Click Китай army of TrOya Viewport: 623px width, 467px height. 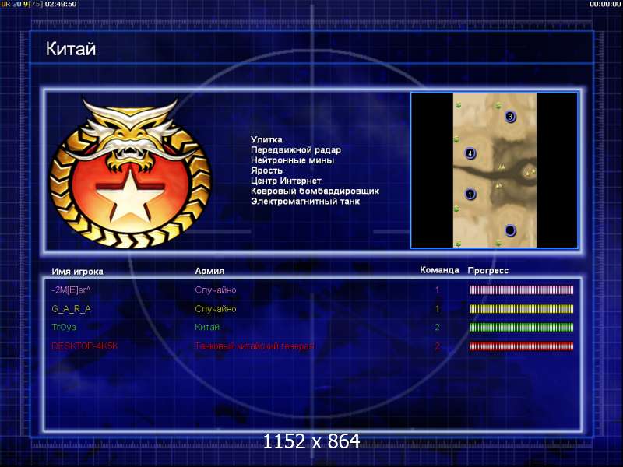(207, 327)
